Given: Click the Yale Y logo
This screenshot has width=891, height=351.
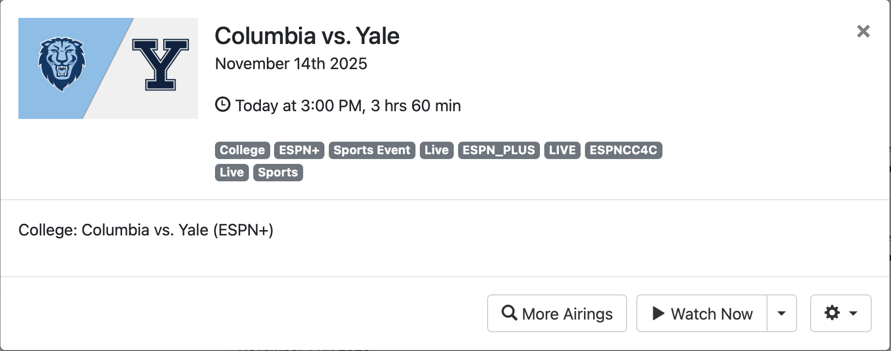Looking at the screenshot, I should point(160,64).
